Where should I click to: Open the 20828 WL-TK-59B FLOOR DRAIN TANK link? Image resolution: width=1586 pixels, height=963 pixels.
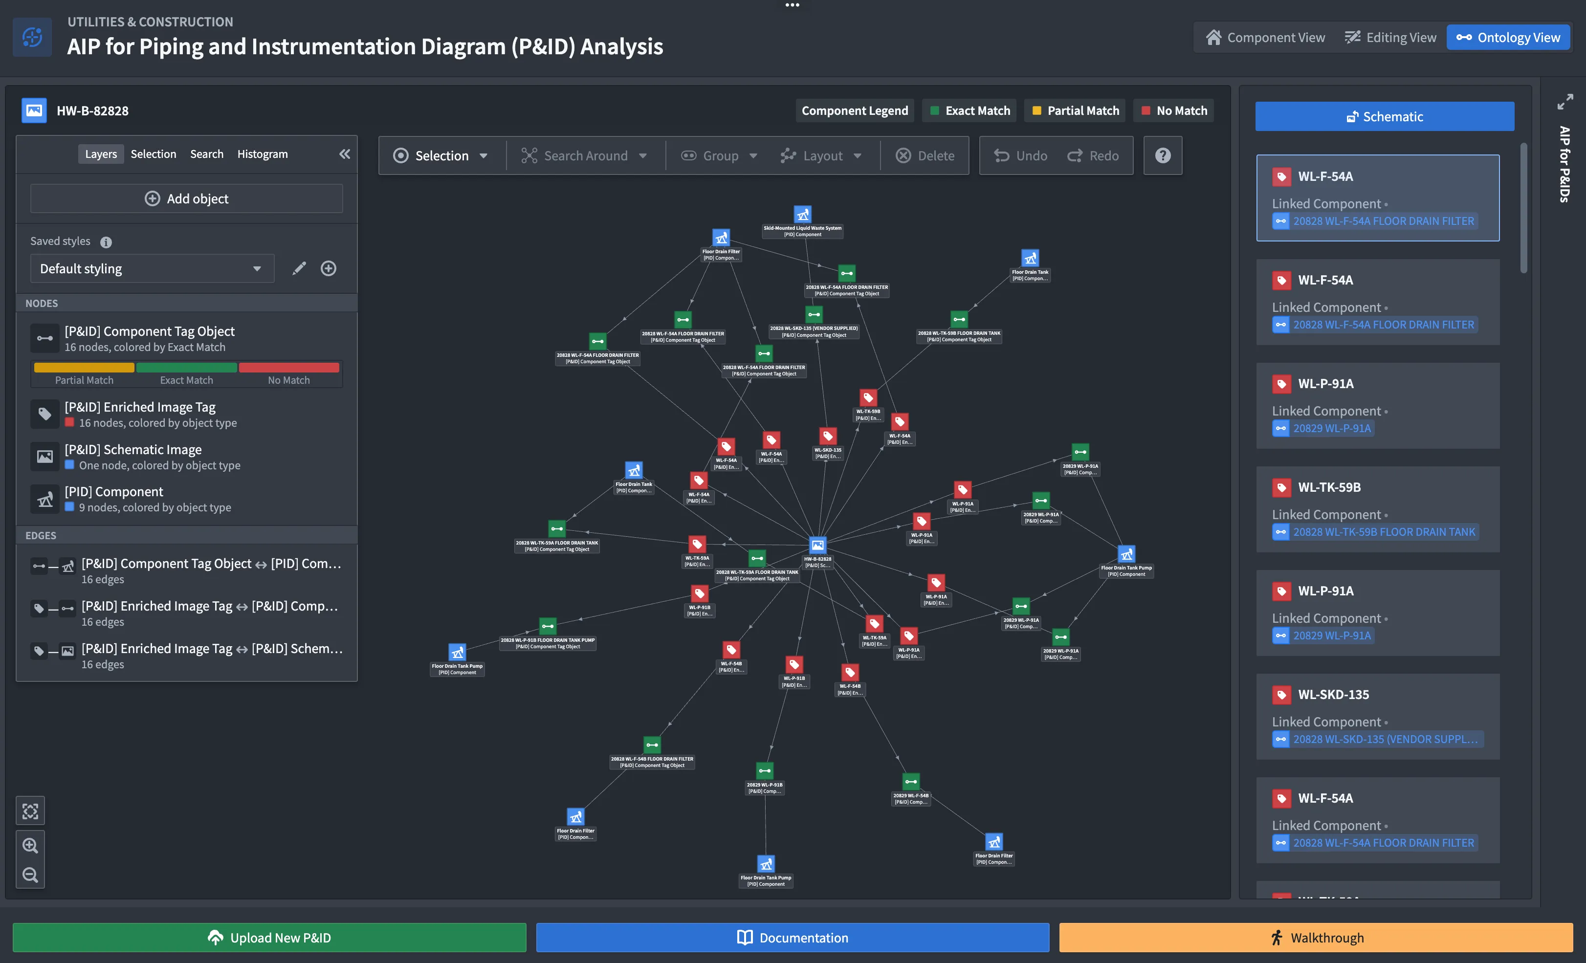pos(1383,532)
